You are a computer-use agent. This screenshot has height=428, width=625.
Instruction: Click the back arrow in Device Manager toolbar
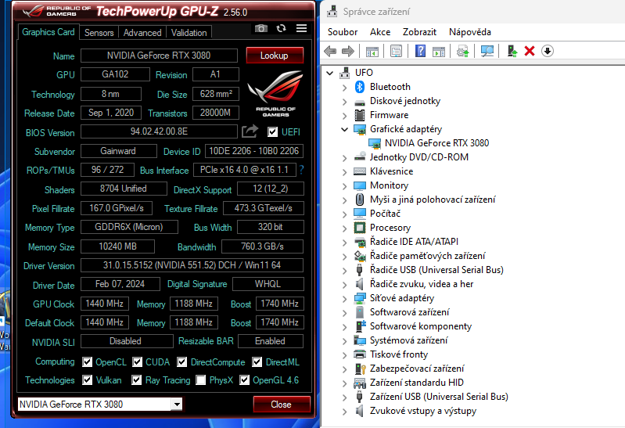(x=330, y=51)
